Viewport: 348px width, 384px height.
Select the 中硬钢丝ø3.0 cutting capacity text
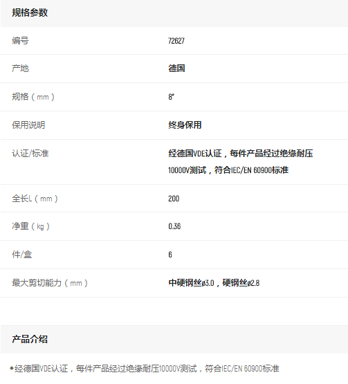click(191, 283)
